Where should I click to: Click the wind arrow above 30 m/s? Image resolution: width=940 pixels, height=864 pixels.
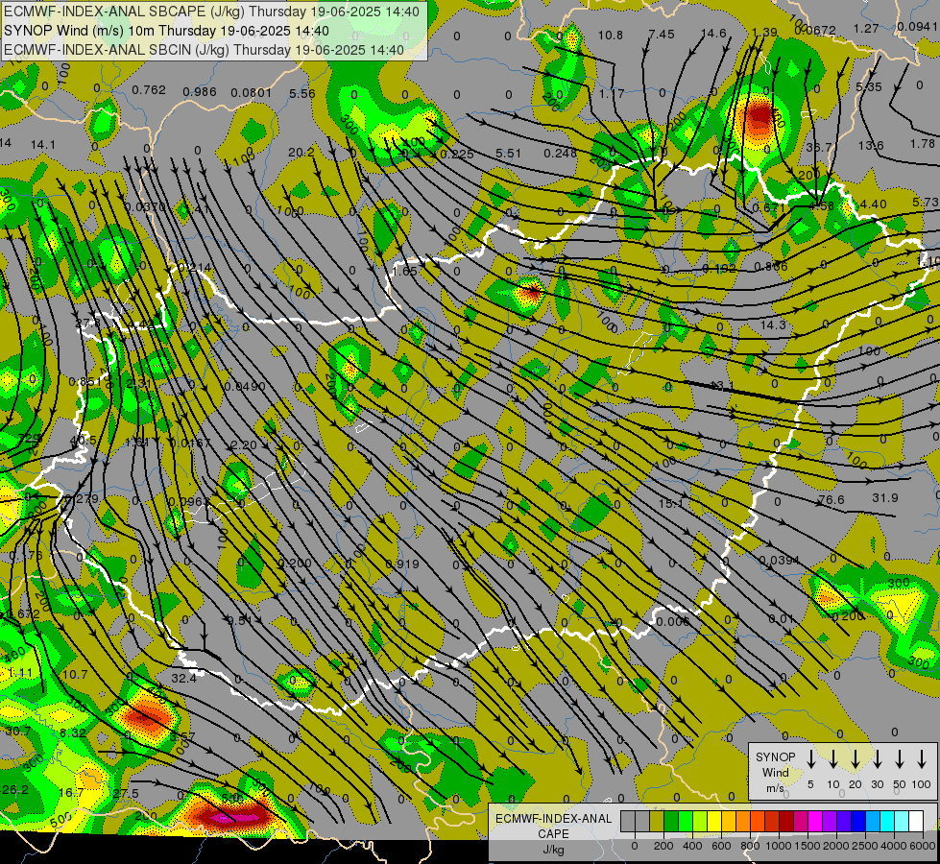tap(877, 759)
